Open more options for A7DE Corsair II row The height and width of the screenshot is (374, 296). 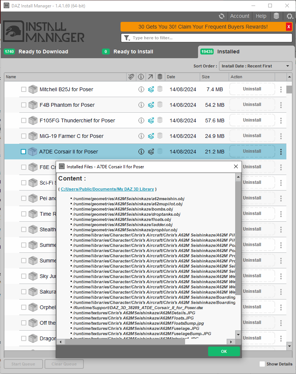[281, 152]
